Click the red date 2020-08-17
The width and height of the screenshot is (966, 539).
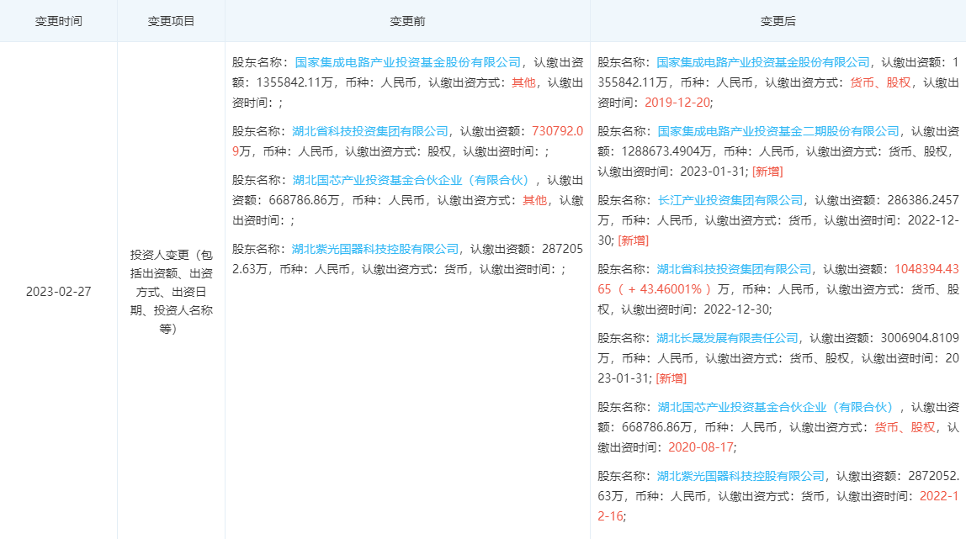coord(700,447)
